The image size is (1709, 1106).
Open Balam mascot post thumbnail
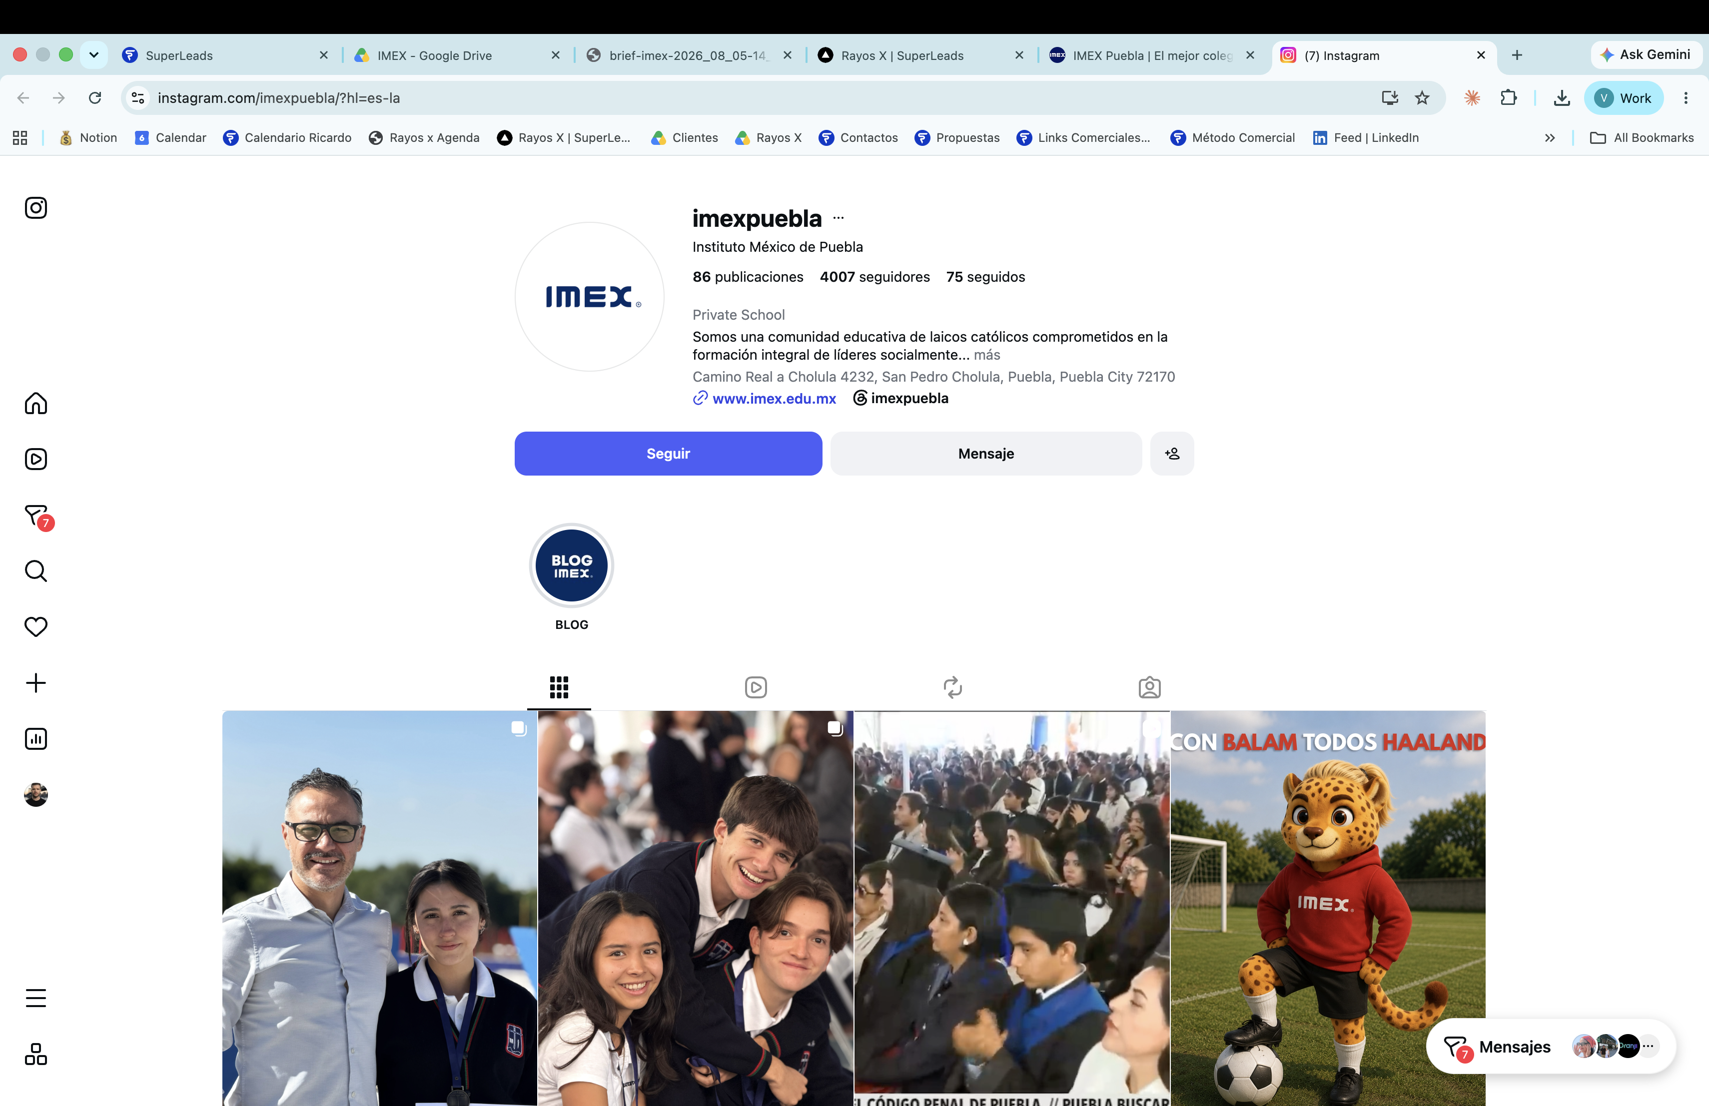(x=1328, y=908)
